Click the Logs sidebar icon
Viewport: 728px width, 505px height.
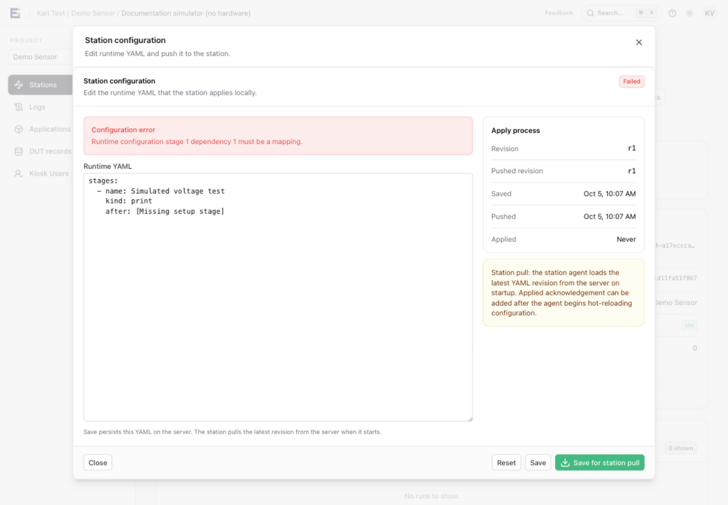pyautogui.click(x=19, y=107)
